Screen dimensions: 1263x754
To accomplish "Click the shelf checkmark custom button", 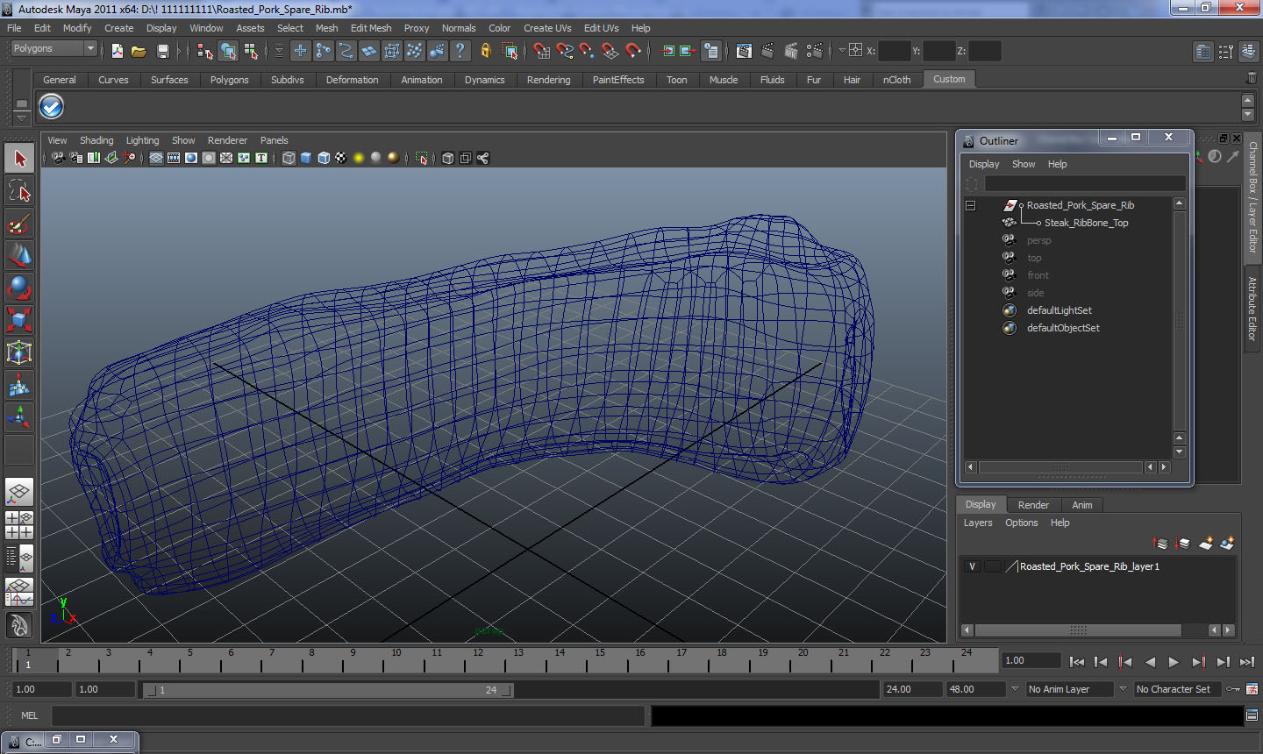I will pos(52,107).
